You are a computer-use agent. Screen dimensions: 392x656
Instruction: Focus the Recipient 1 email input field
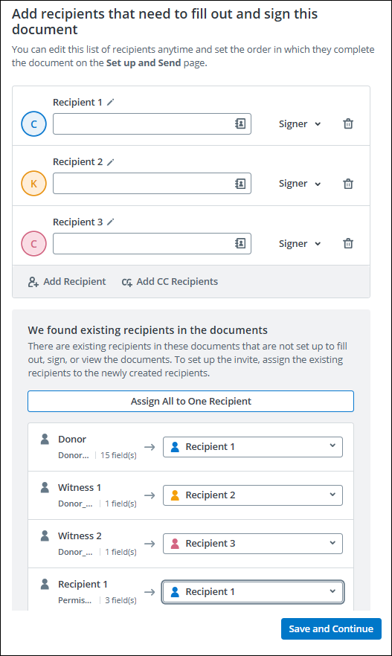click(x=152, y=123)
